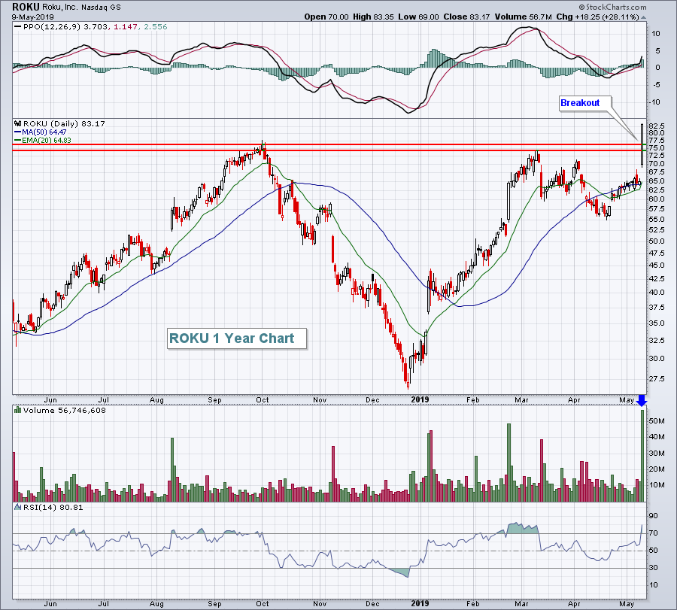The width and height of the screenshot is (677, 610).
Task: Click the ROKU ticker symbol title
Action: [x=26, y=7]
